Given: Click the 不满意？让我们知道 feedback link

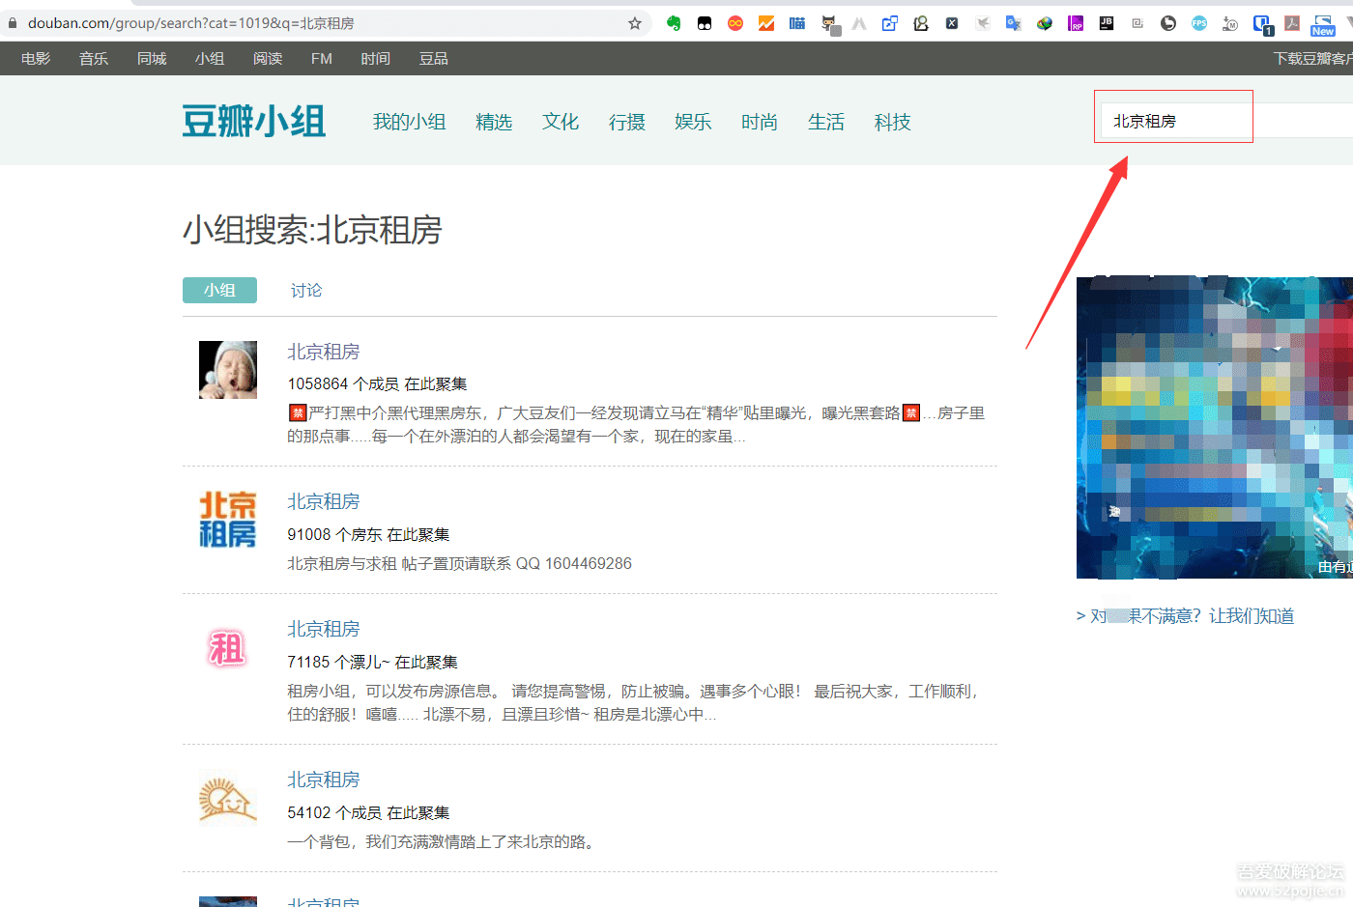Looking at the screenshot, I should (x=1185, y=616).
